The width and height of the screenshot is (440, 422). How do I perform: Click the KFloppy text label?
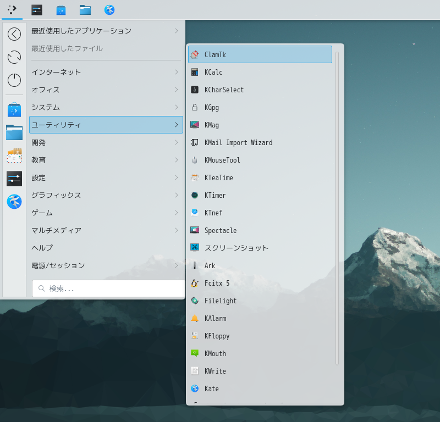tap(217, 336)
